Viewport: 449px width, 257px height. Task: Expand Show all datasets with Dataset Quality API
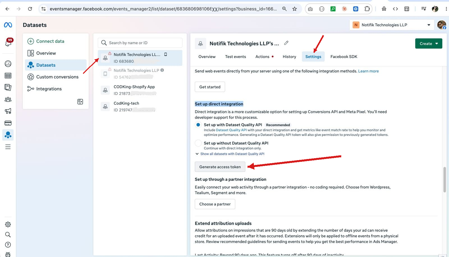point(230,154)
